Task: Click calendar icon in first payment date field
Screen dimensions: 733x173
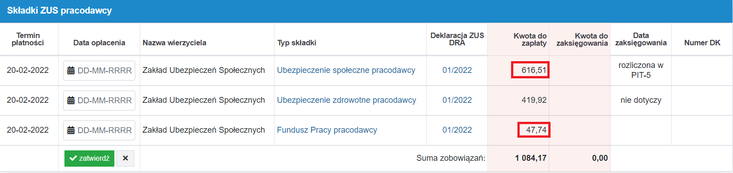Action: point(71,71)
